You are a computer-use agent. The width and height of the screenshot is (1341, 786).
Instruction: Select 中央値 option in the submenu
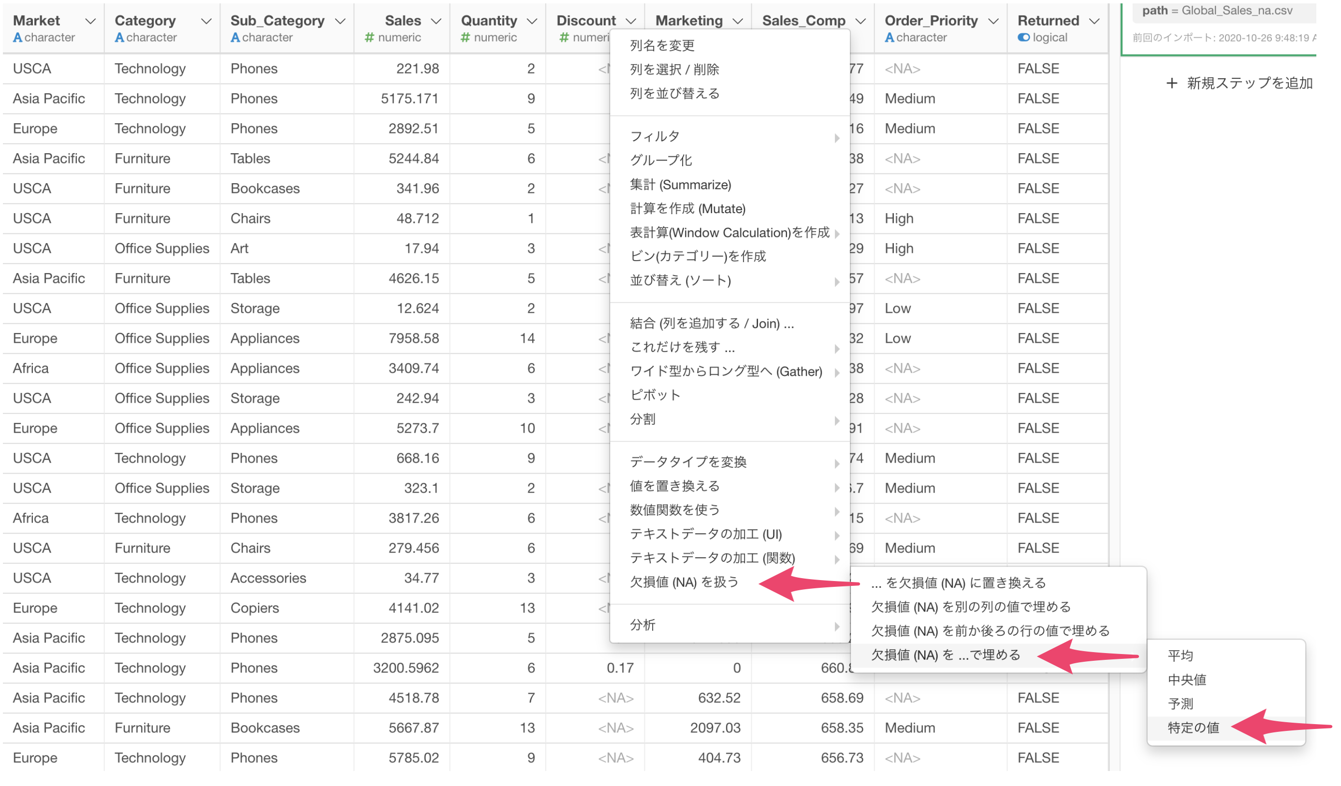click(x=1186, y=680)
